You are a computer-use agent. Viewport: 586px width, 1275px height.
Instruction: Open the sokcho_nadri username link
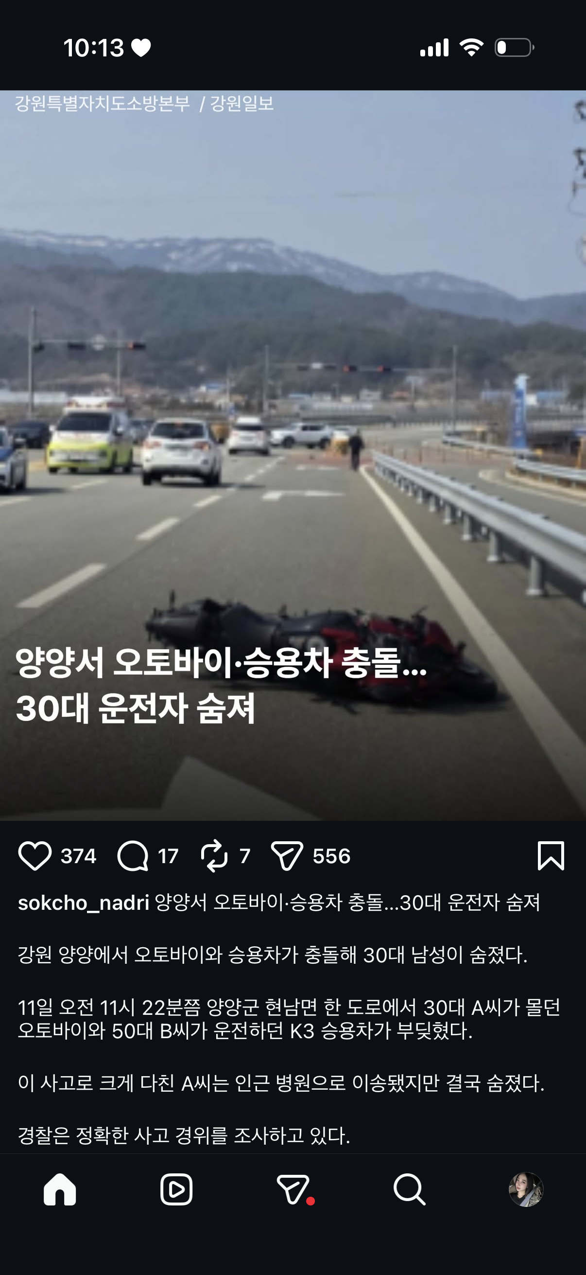pyautogui.click(x=84, y=903)
